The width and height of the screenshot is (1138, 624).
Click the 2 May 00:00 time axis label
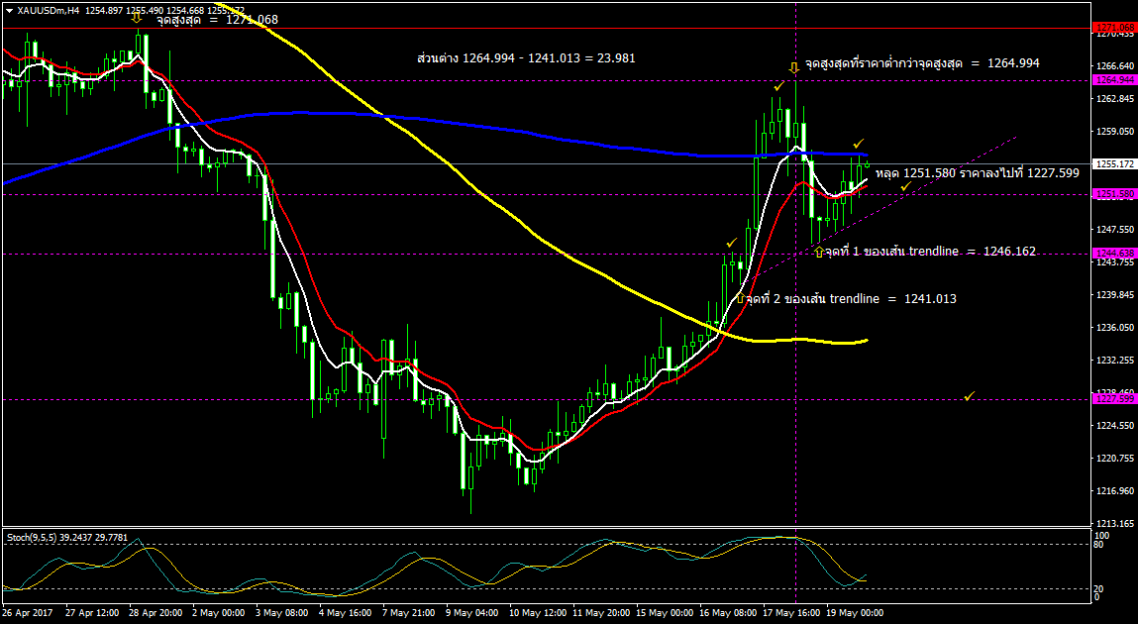tap(221, 613)
